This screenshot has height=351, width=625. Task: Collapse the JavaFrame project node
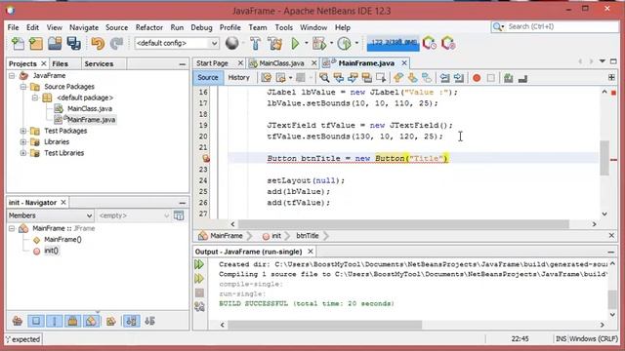(12, 75)
